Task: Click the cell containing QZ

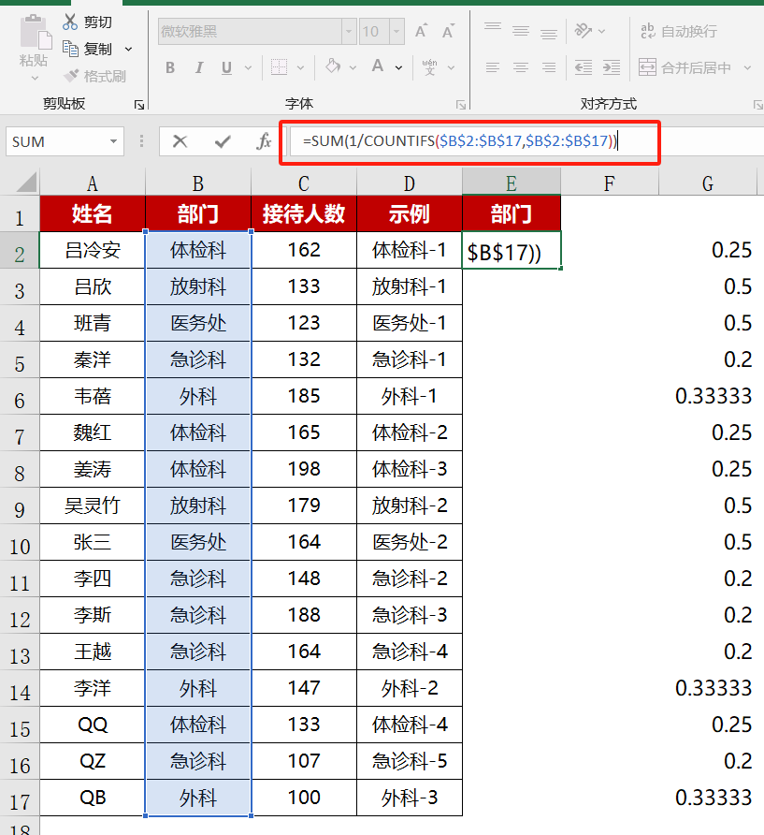Action: pos(92,761)
